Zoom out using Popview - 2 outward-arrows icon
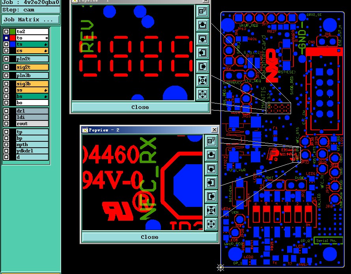351x274 pixels. click(x=211, y=224)
